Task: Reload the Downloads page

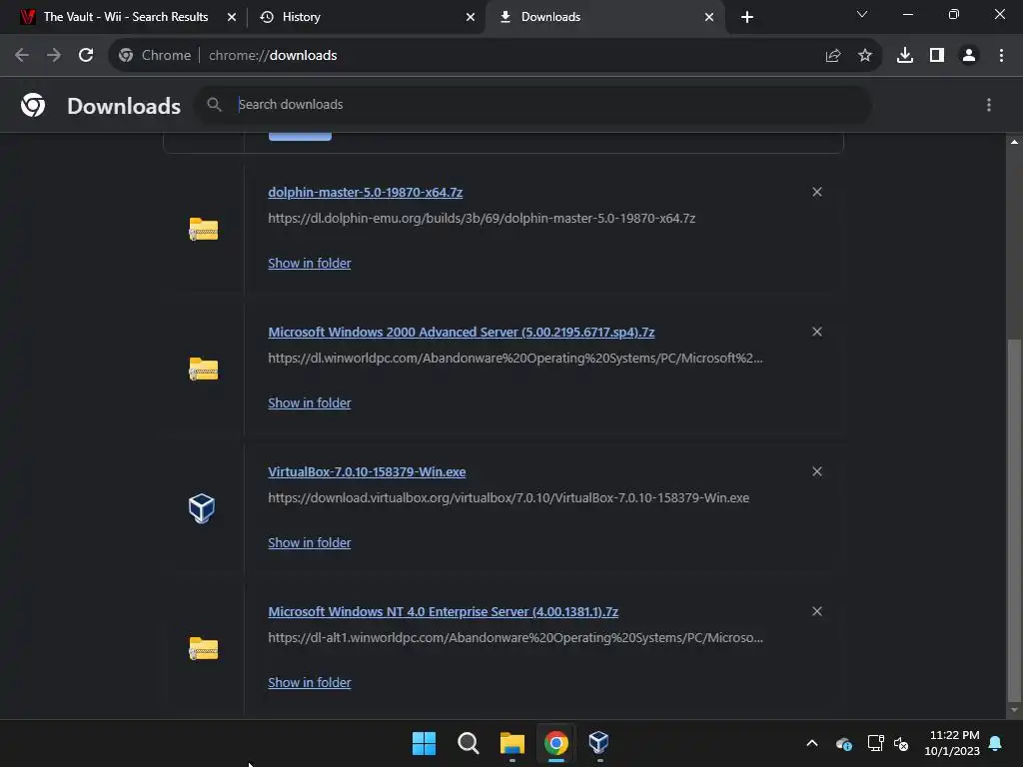Action: [86, 56]
